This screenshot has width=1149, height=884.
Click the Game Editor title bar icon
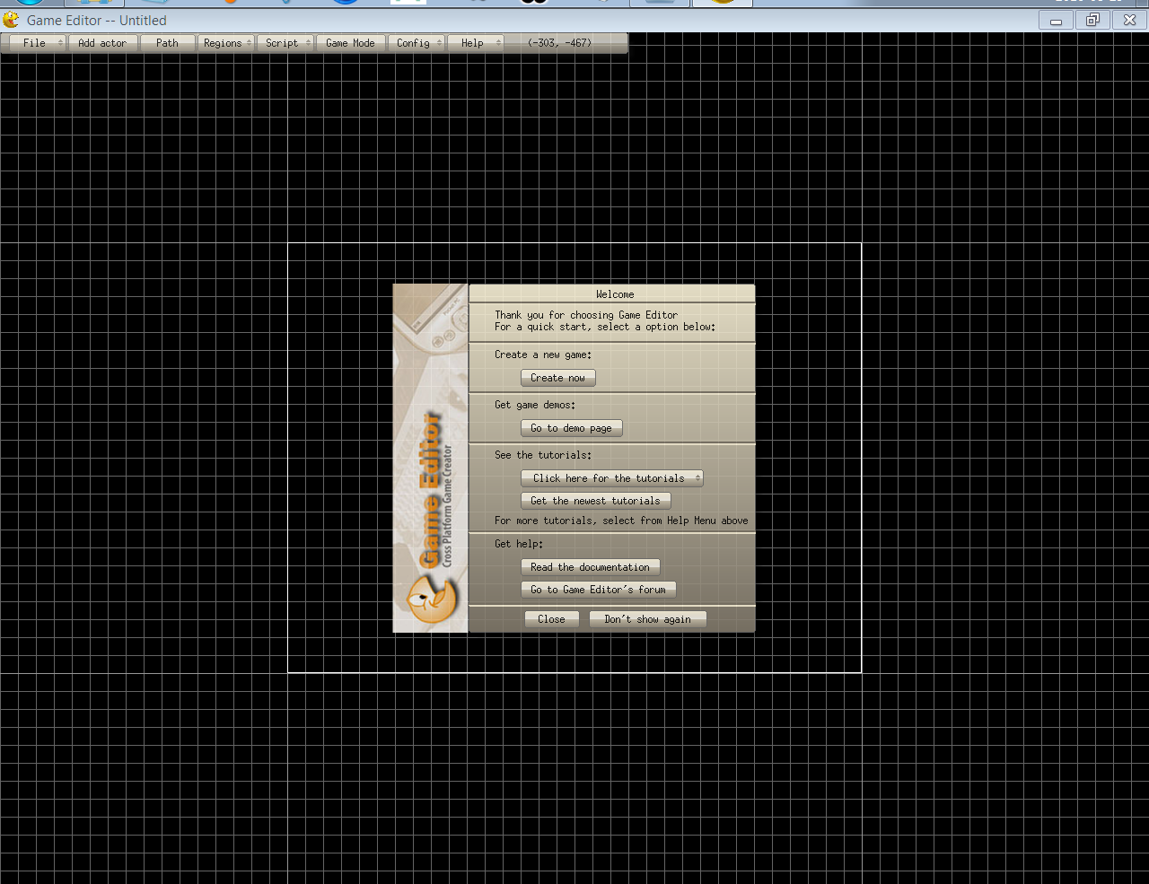[11, 20]
